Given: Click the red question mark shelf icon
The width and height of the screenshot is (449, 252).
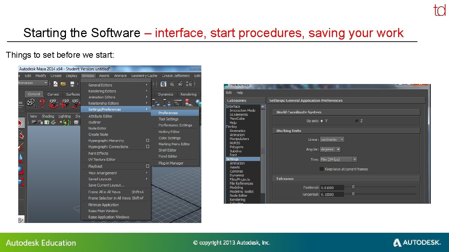Looking at the screenshot, I should click(42, 103).
